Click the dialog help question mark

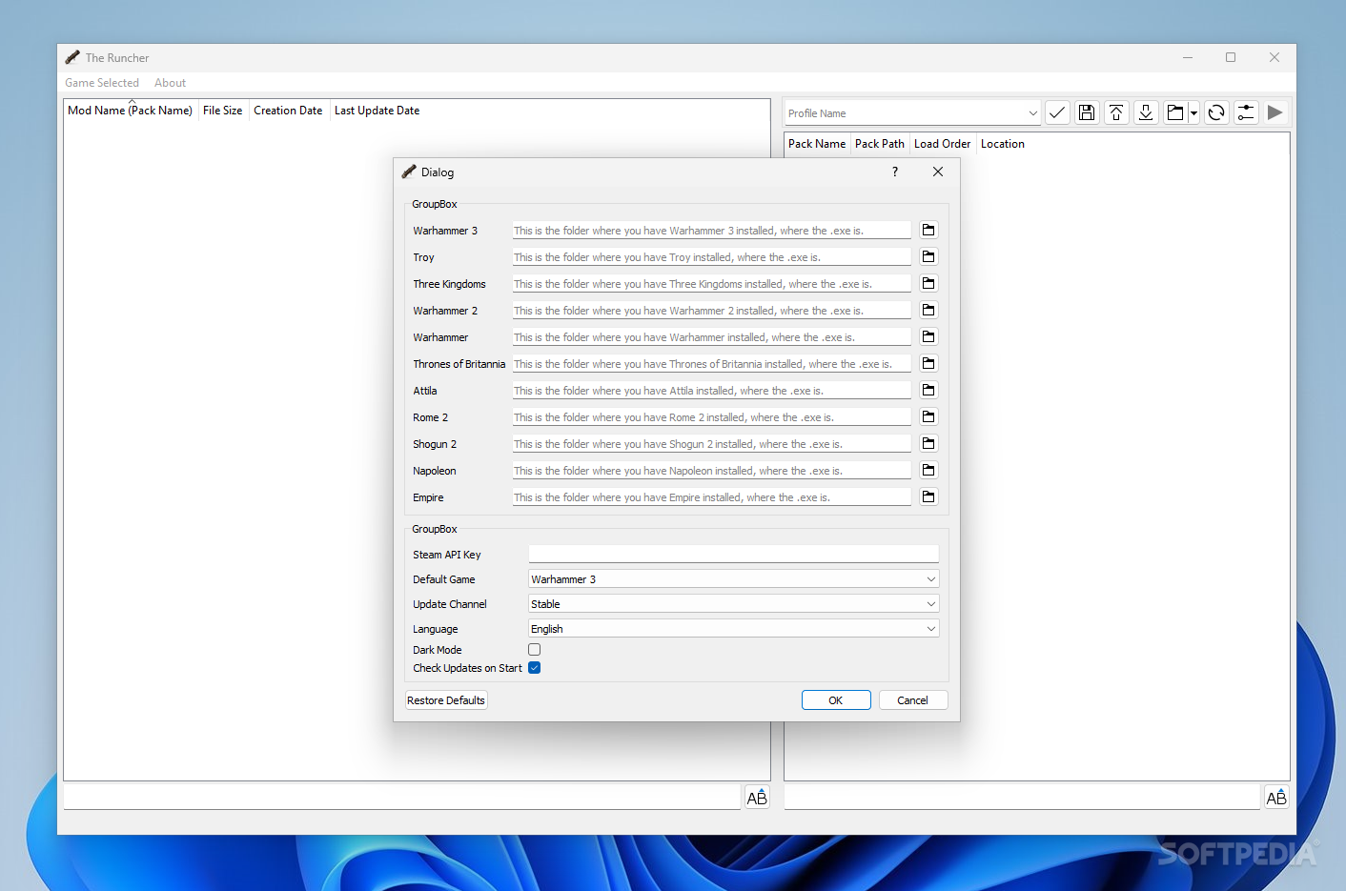(894, 172)
